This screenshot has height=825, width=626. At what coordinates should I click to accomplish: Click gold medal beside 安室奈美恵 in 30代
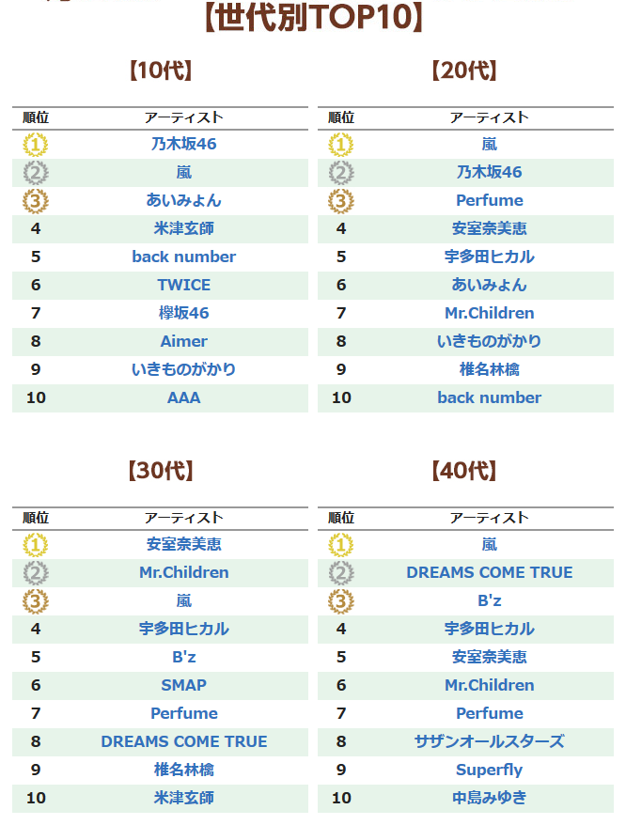[x=36, y=545]
